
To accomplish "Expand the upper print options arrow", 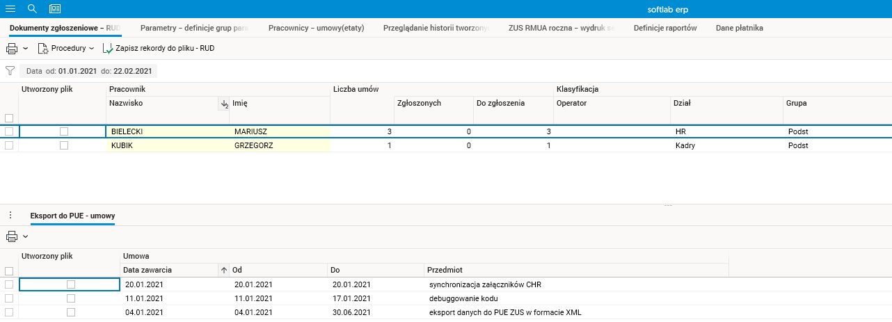I will tap(26, 49).
